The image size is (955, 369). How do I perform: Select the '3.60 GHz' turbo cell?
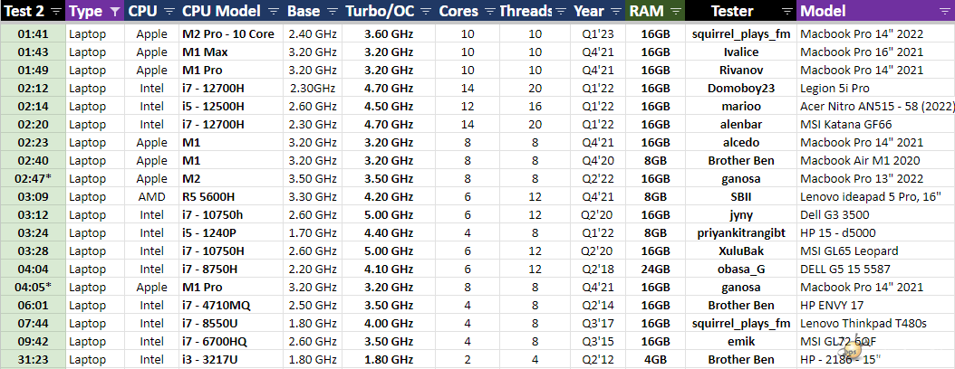click(x=389, y=34)
